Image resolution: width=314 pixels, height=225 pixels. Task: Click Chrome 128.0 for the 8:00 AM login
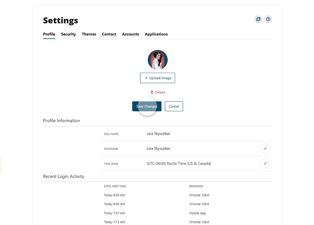[x=199, y=204]
